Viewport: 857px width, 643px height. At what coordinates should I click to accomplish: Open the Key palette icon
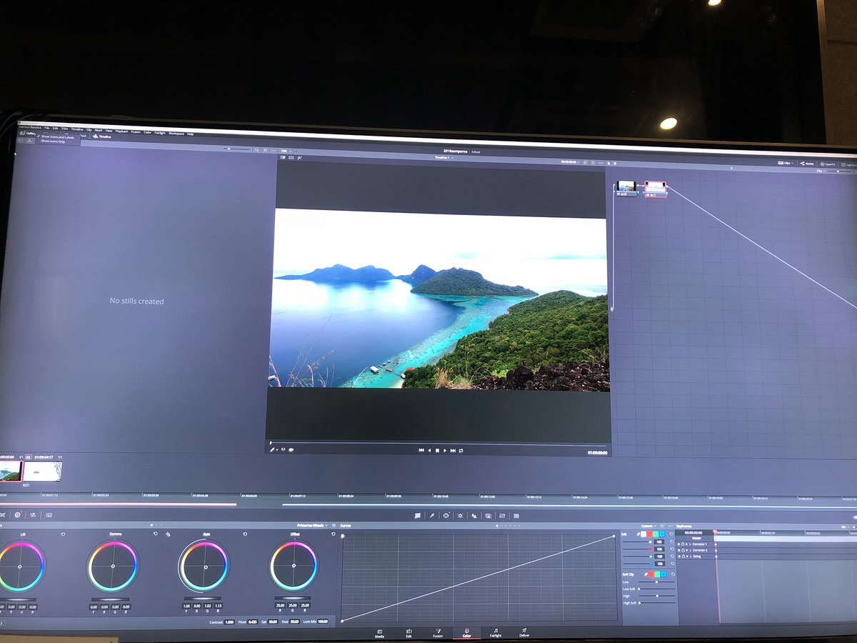(x=488, y=516)
